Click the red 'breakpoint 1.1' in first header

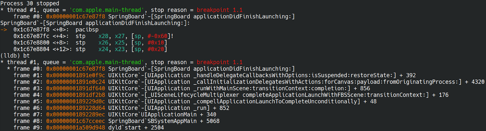(220, 10)
